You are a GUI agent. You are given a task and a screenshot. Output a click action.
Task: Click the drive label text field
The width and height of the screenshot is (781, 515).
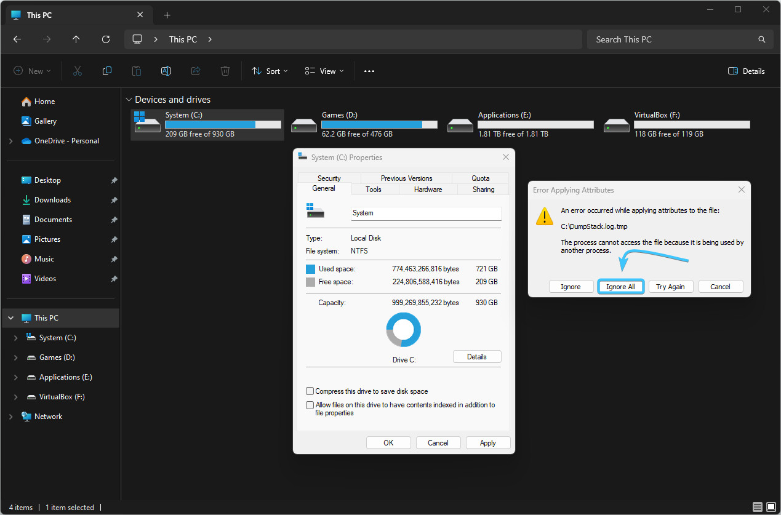(x=426, y=213)
